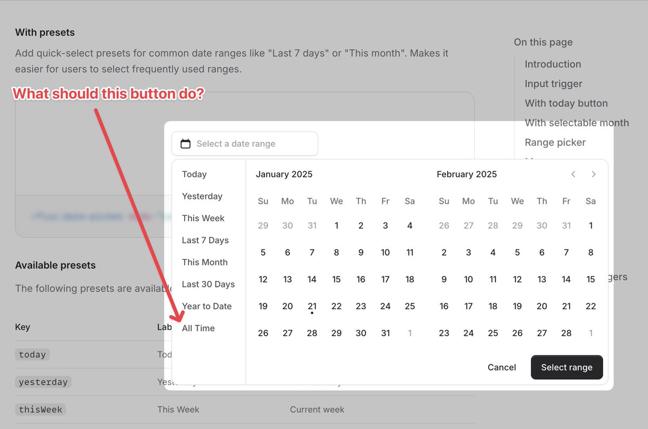Screen dimensions: 648x429
Task: Choose February 22 in right calendar
Action: point(591,306)
